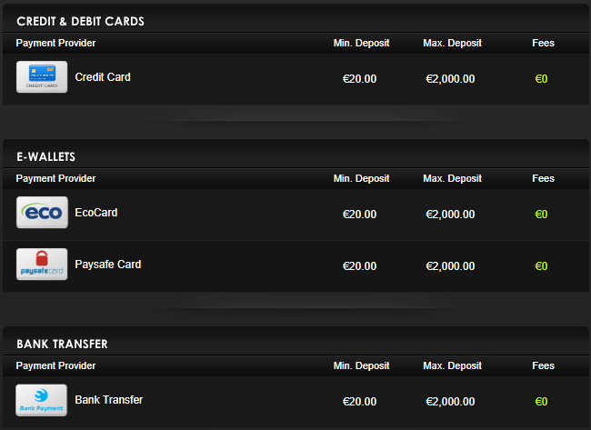Choose the Paysafe Card provider label
The width and height of the screenshot is (591, 430).
[x=108, y=265]
